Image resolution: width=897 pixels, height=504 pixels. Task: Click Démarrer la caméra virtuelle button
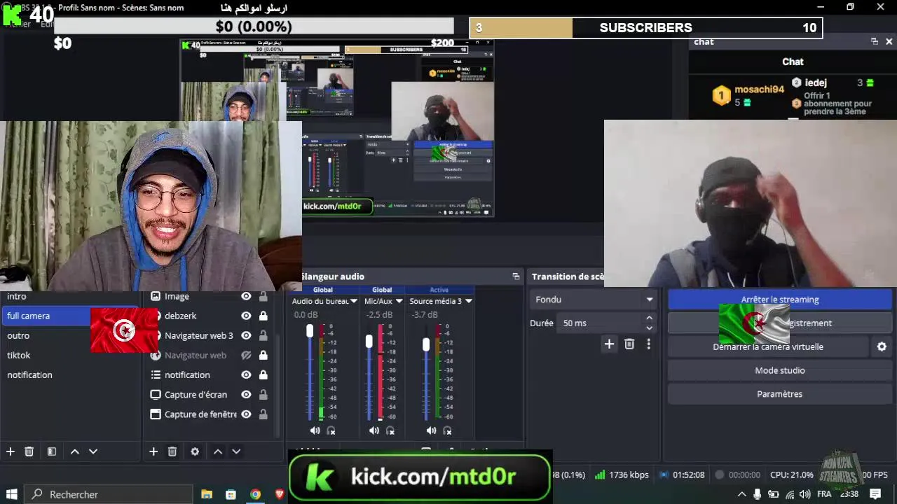pos(768,346)
